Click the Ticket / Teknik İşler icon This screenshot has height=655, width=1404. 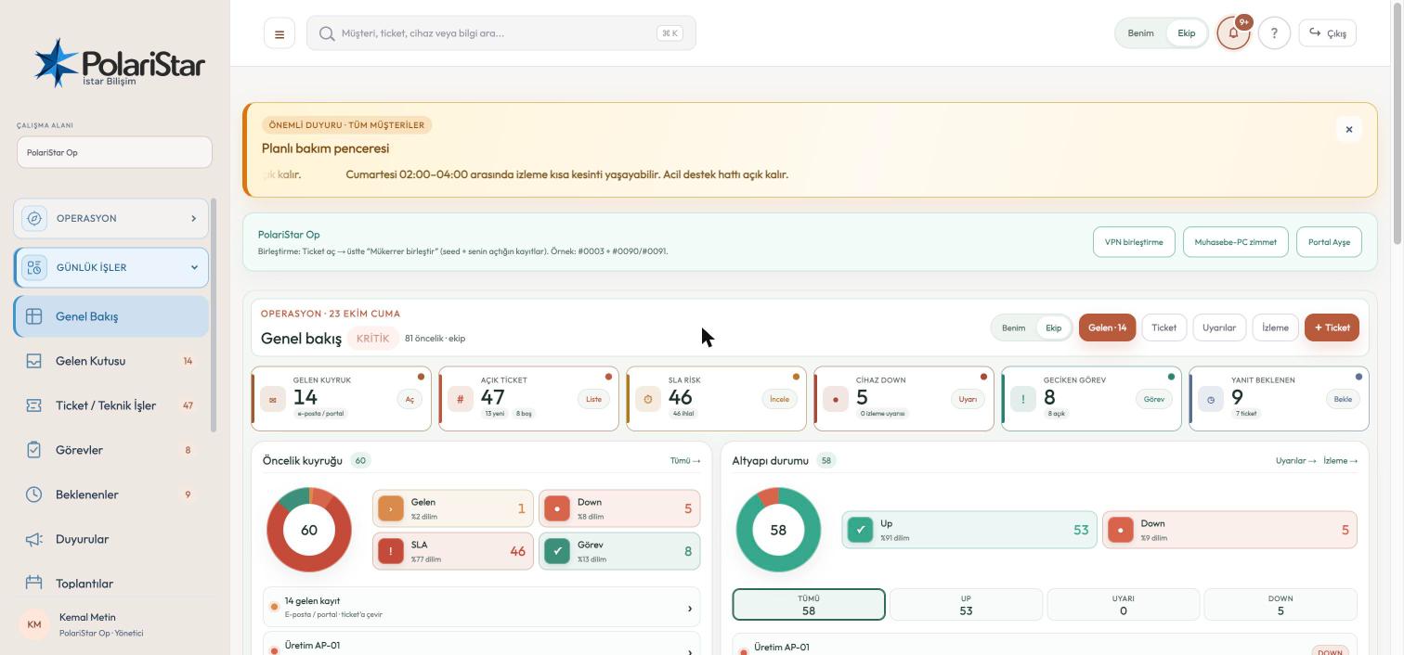tap(34, 405)
